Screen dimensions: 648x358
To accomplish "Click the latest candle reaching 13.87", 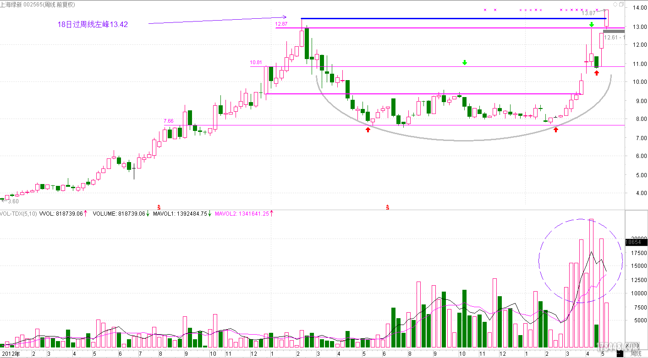I will coord(607,18).
